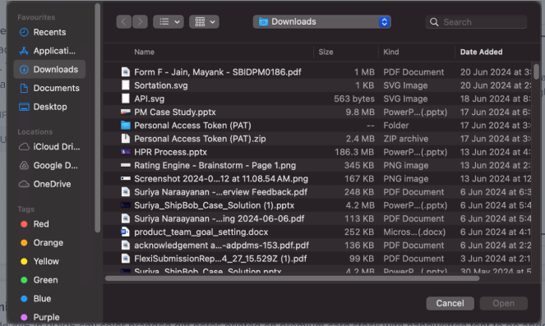Click the file list vertical scrollbar thumb
Viewport: 545px width, 326px height.
536,71
